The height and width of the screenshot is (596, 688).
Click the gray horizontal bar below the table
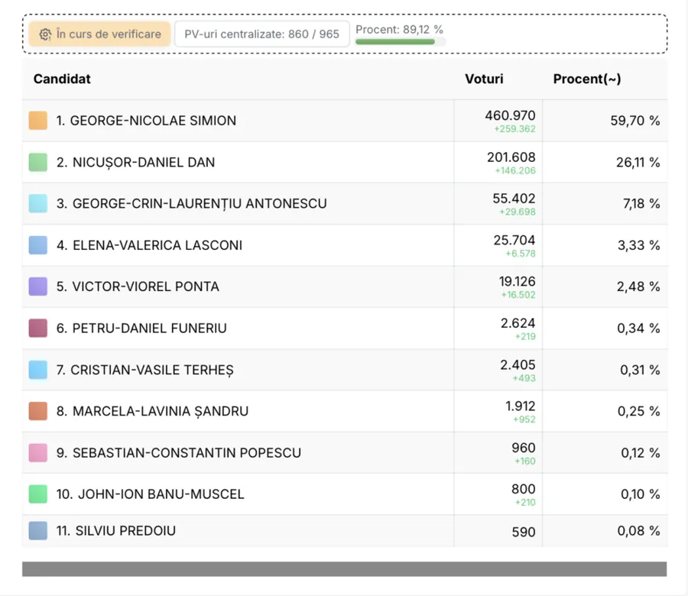coord(345,568)
